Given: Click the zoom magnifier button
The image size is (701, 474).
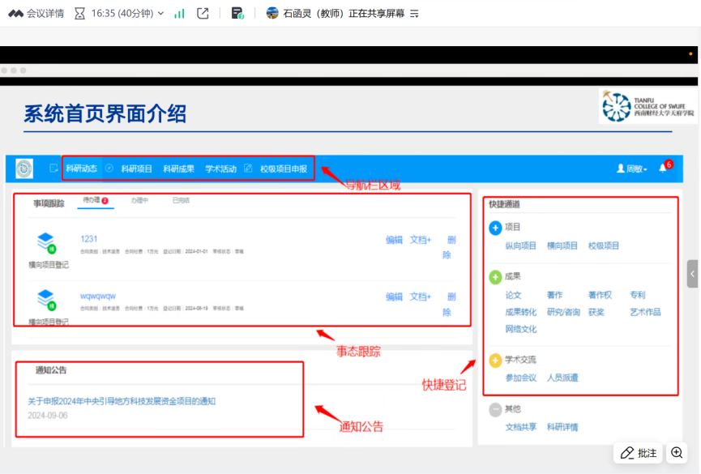Looking at the screenshot, I should coord(676,453).
